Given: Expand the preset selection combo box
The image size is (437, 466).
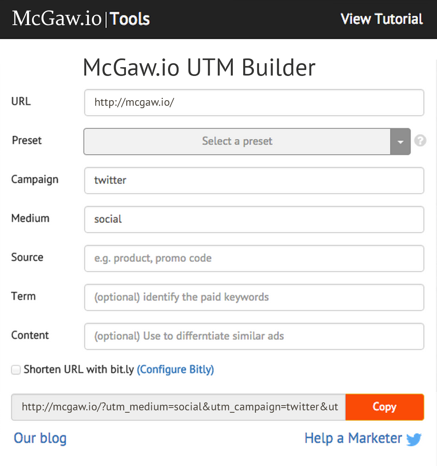Looking at the screenshot, I should coord(237,141).
